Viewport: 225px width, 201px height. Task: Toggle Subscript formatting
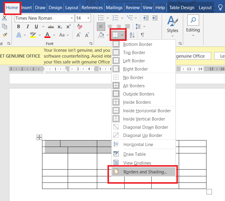click(x=60, y=27)
